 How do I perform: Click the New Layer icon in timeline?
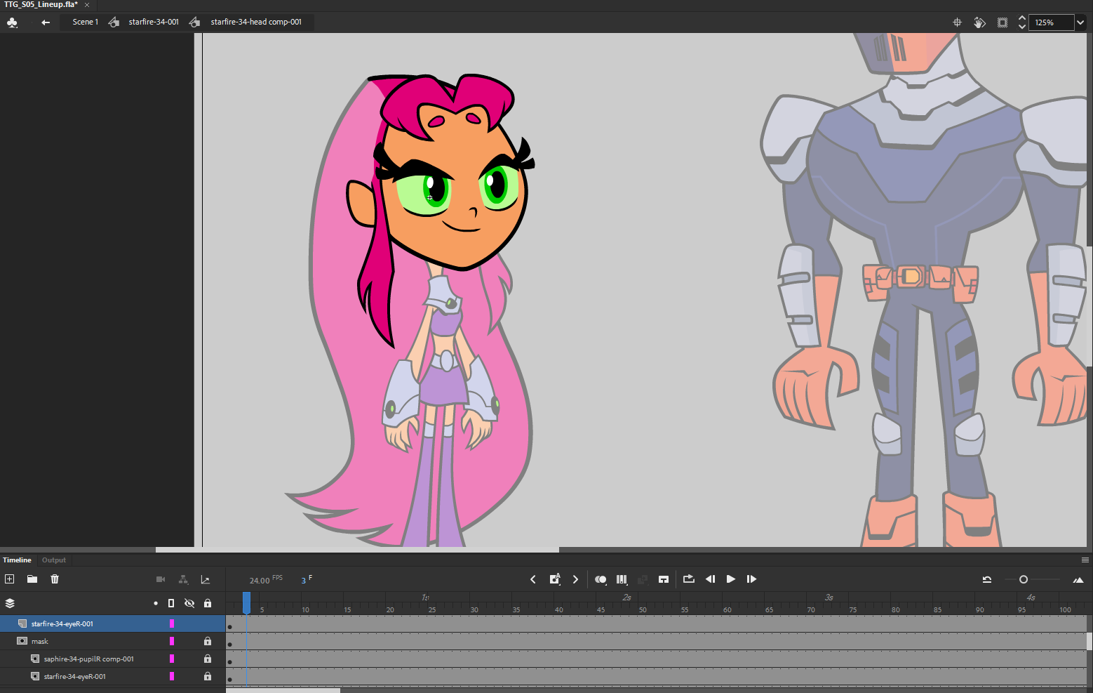click(10, 579)
